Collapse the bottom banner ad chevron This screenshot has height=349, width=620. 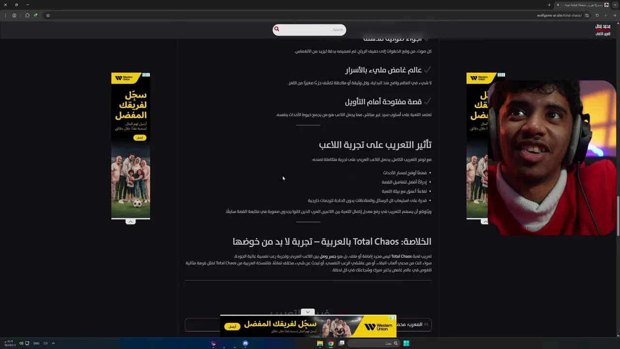pos(308,312)
